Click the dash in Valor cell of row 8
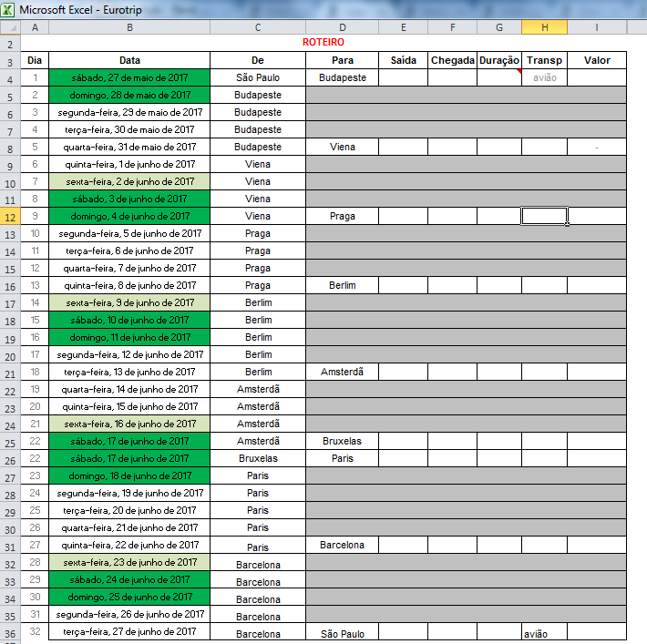 point(597,147)
